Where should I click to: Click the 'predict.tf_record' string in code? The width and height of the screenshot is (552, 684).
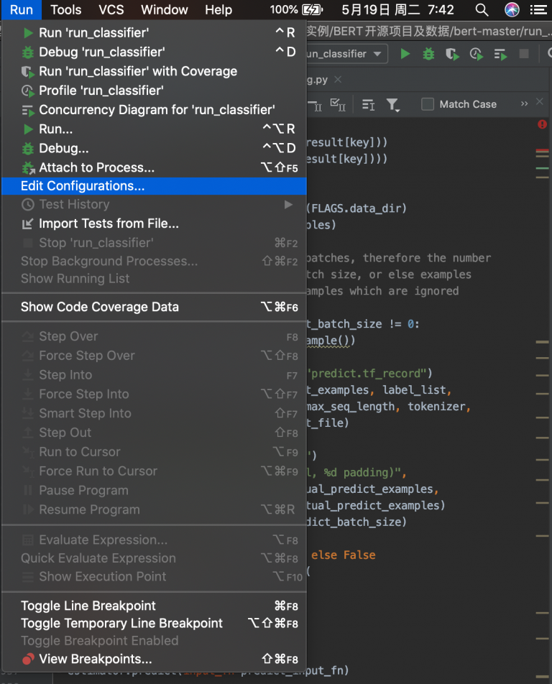click(367, 374)
